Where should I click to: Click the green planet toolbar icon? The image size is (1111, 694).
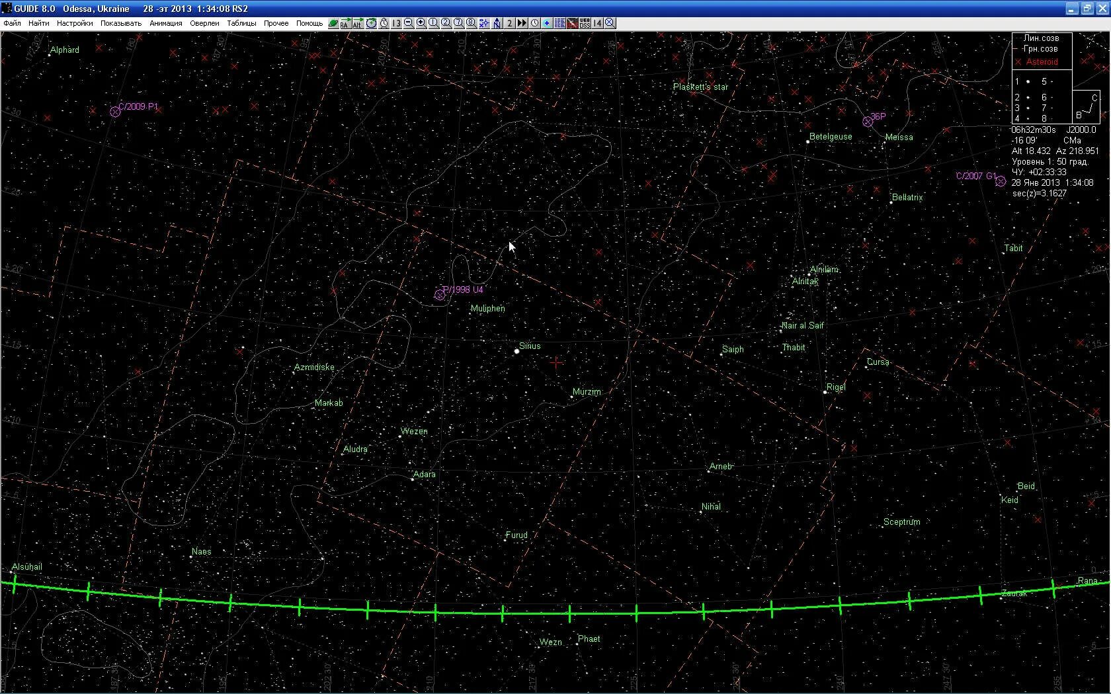pyautogui.click(x=333, y=23)
